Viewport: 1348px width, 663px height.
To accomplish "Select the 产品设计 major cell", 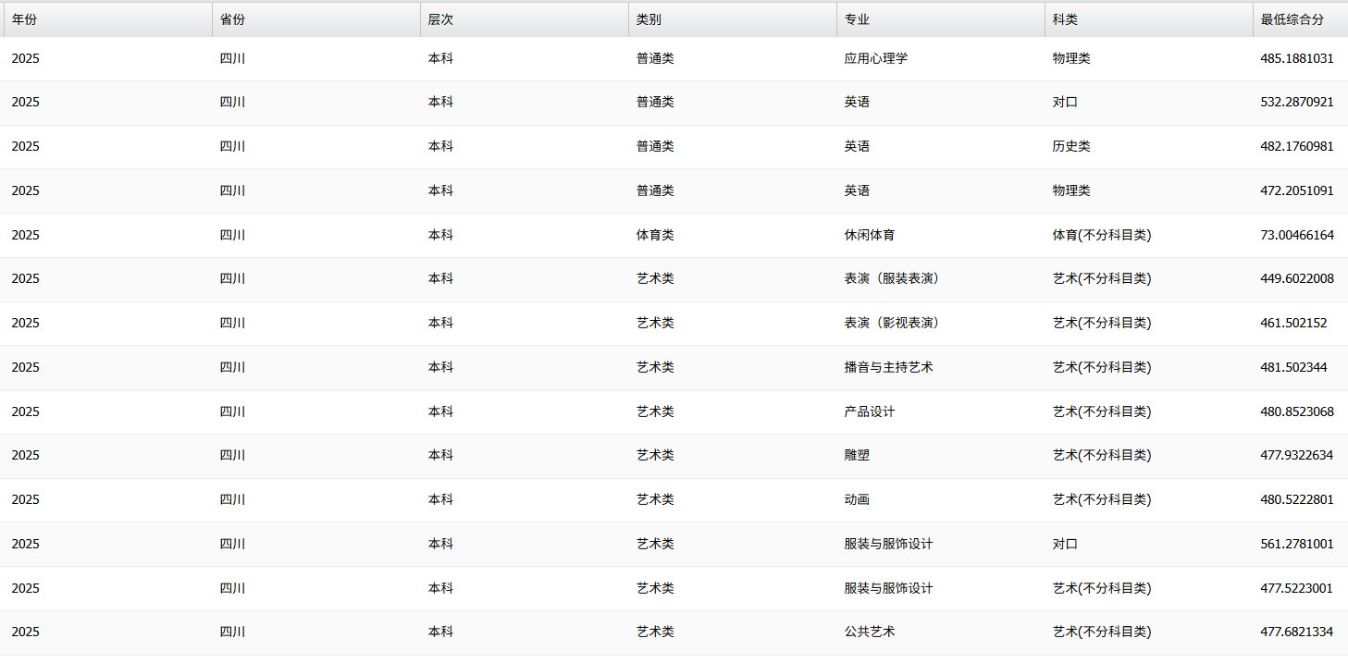I will [869, 411].
